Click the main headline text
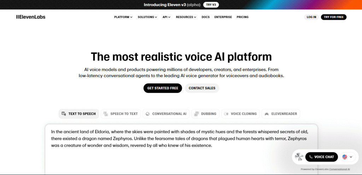This screenshot has width=362, height=175. point(181,57)
